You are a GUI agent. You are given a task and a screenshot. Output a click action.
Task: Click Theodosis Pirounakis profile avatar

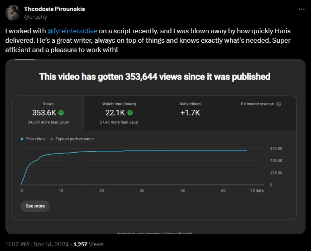pyautogui.click(x=13, y=13)
